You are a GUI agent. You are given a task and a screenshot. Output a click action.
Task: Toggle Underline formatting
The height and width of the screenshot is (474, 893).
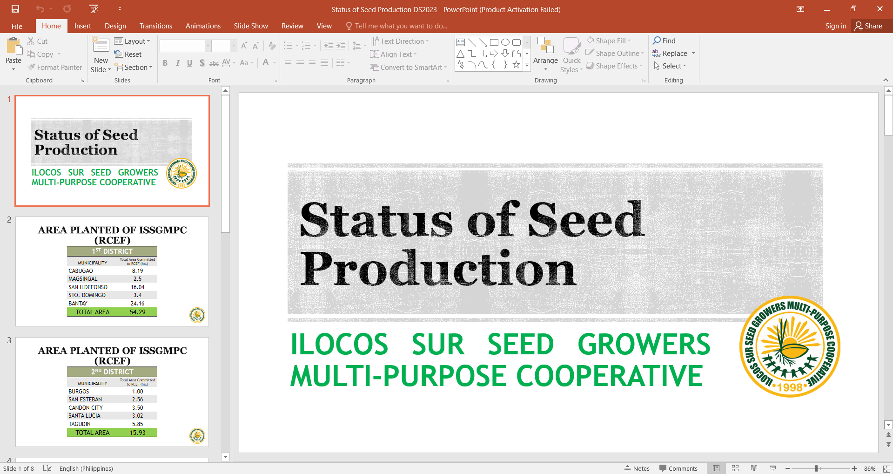189,63
